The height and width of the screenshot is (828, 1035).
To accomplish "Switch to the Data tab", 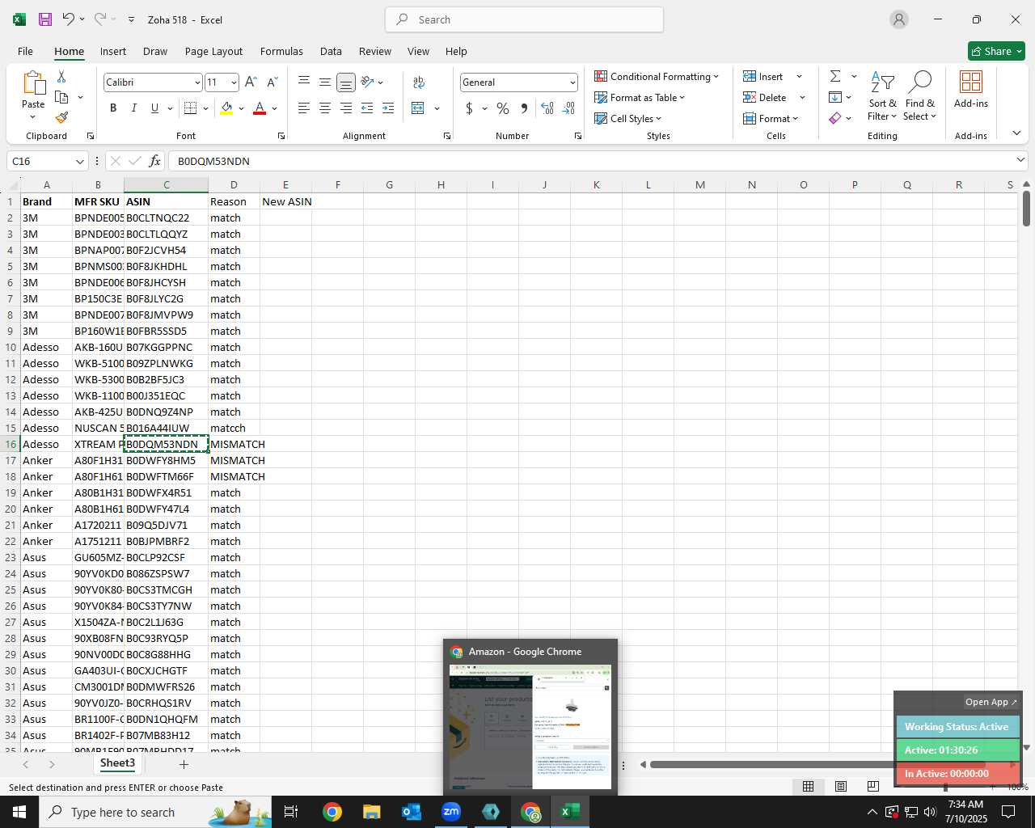I will pyautogui.click(x=331, y=51).
